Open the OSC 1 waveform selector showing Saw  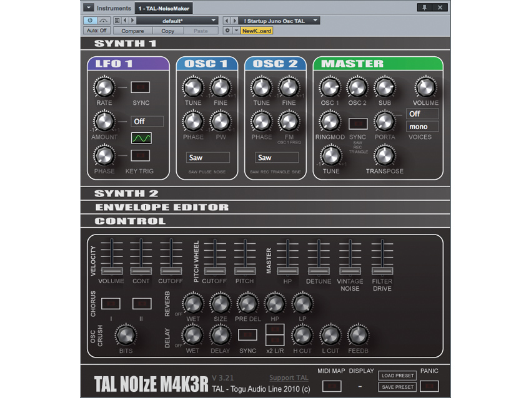[207, 157]
